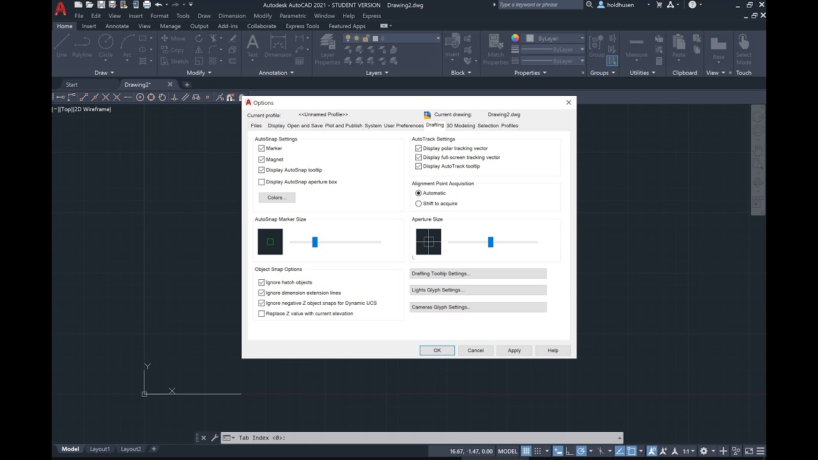Expand the Annotation panel dropdown

pos(277,73)
